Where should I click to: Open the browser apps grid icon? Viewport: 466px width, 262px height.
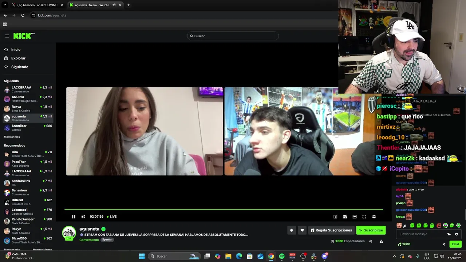5,24
